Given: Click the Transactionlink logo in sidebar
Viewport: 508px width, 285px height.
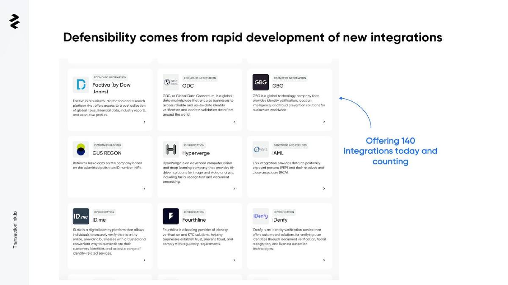Looking at the screenshot, I should click(15, 21).
